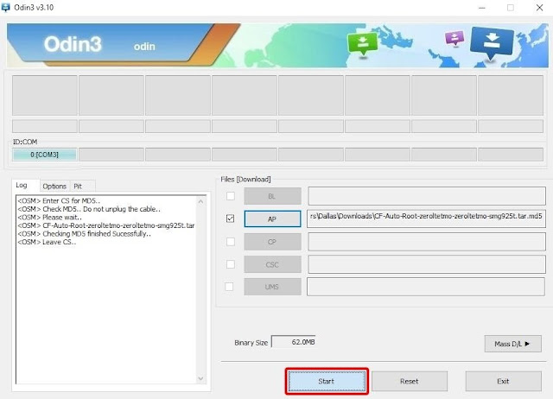Click the CSC file button
This screenshot has width=553, height=399.
pos(272,264)
